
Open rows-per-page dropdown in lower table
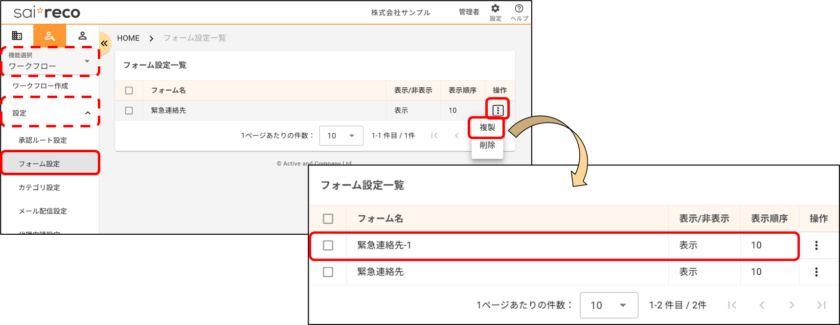(x=609, y=305)
